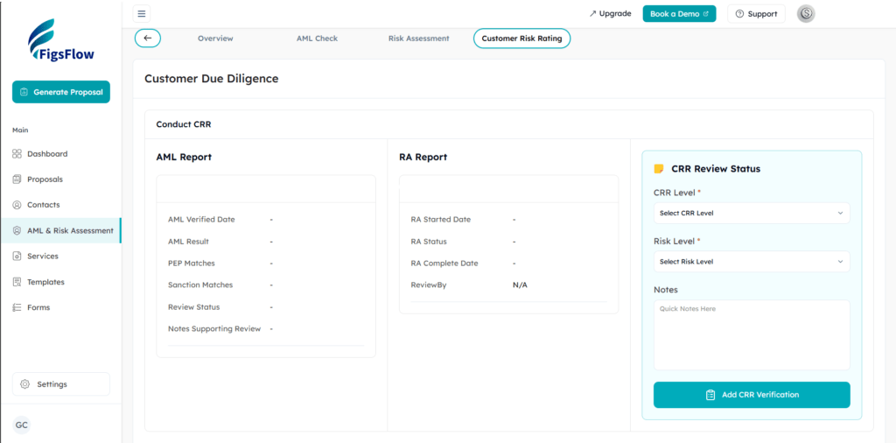Click the 'RA Complete Date' label

pos(444,264)
